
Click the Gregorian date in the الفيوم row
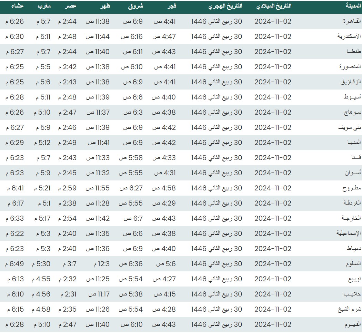coord(273,324)
